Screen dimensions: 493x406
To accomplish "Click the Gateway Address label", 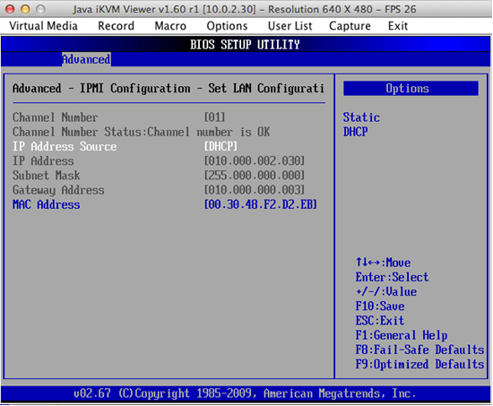I will pos(58,190).
